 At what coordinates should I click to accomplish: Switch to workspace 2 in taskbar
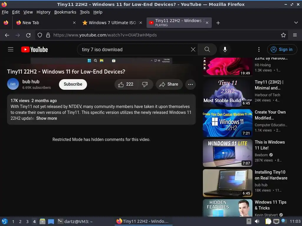point(20,222)
